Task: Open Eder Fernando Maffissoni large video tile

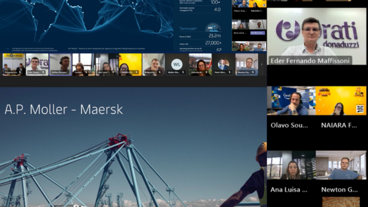Action: [317, 36]
